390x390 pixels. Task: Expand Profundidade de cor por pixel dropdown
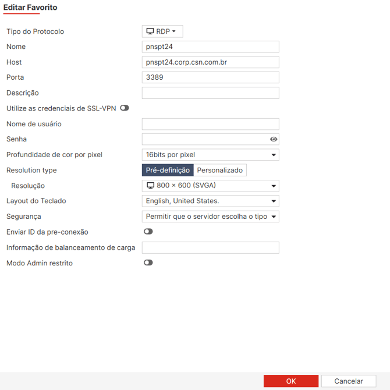[x=210, y=155]
